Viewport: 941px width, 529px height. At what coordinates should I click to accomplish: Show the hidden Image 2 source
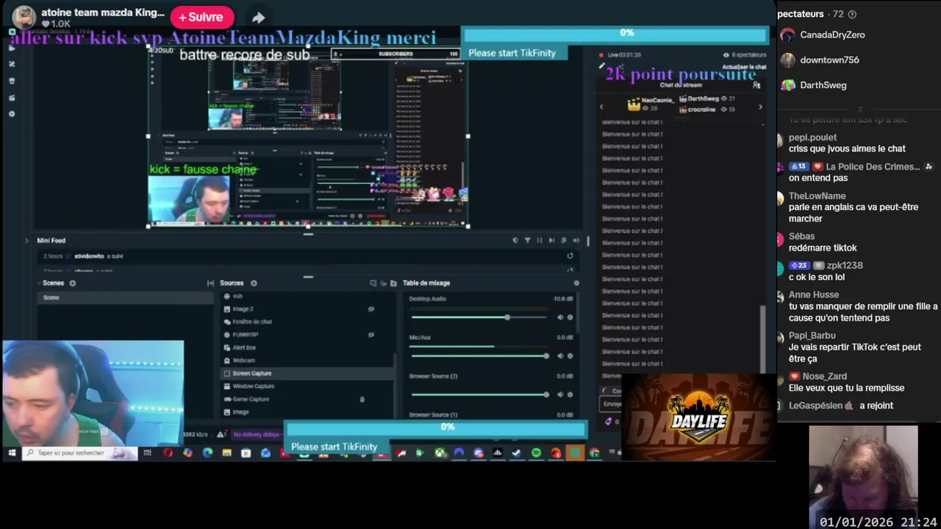[x=371, y=309]
